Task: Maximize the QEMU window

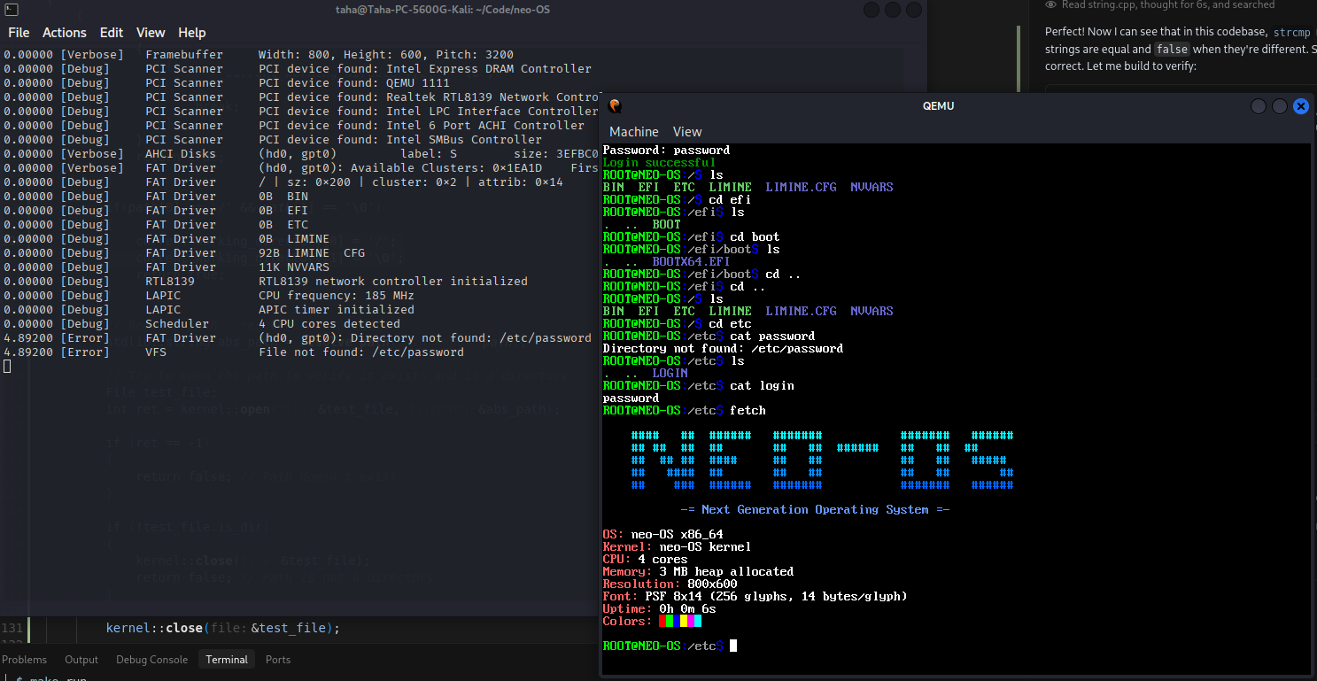Action: [x=1280, y=106]
